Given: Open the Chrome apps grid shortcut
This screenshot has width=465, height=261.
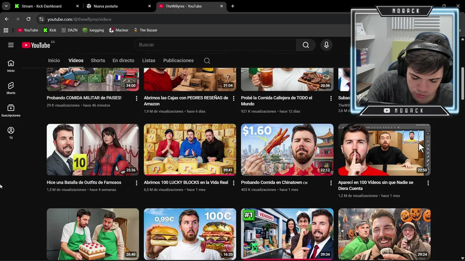Looking at the screenshot, I should (x=6, y=30).
